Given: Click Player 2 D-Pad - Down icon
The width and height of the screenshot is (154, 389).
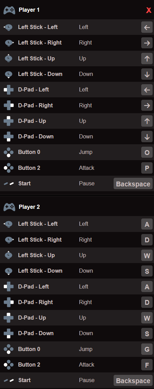Looking at the screenshot, I should [9, 333].
